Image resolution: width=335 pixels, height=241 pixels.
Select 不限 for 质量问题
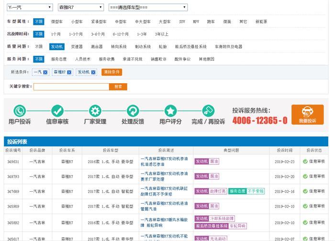(39, 46)
